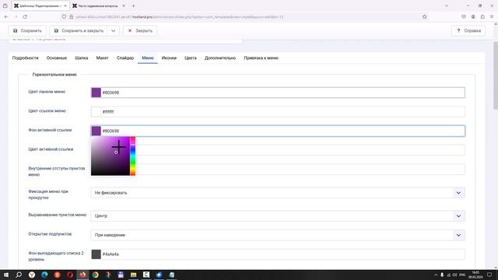Show hidden tray icons chevron
The height and width of the screenshot is (280, 498).
(x=436, y=275)
